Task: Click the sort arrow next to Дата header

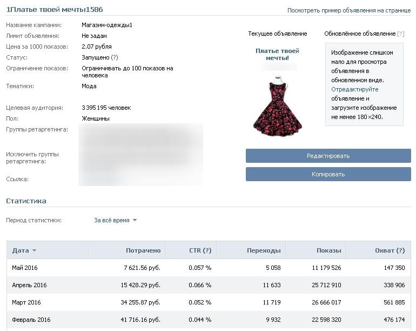Action: click(x=35, y=251)
